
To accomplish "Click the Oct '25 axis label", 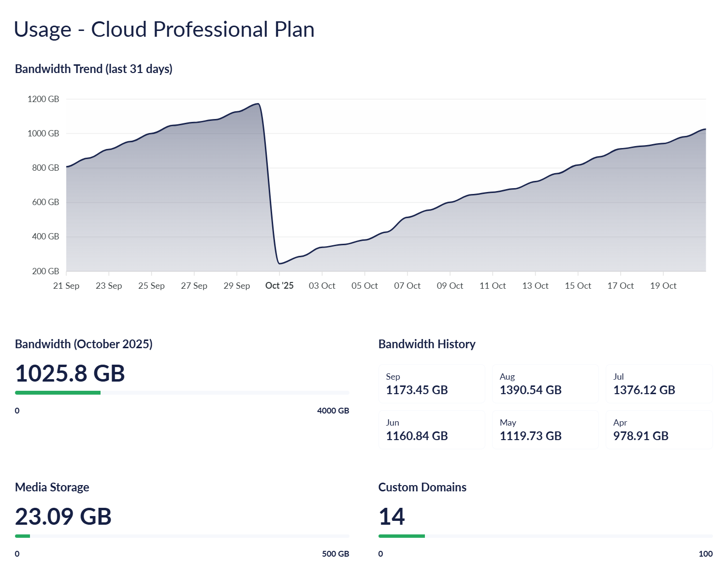I will coord(279,286).
